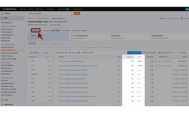Open the Volume filter dropdown
Screen dimensions: 189x113
[32, 47]
